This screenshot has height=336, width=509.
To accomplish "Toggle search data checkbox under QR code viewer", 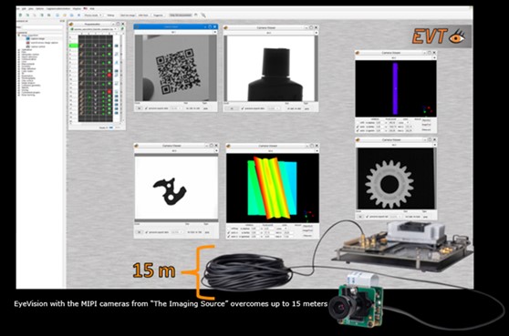I will point(146,108).
